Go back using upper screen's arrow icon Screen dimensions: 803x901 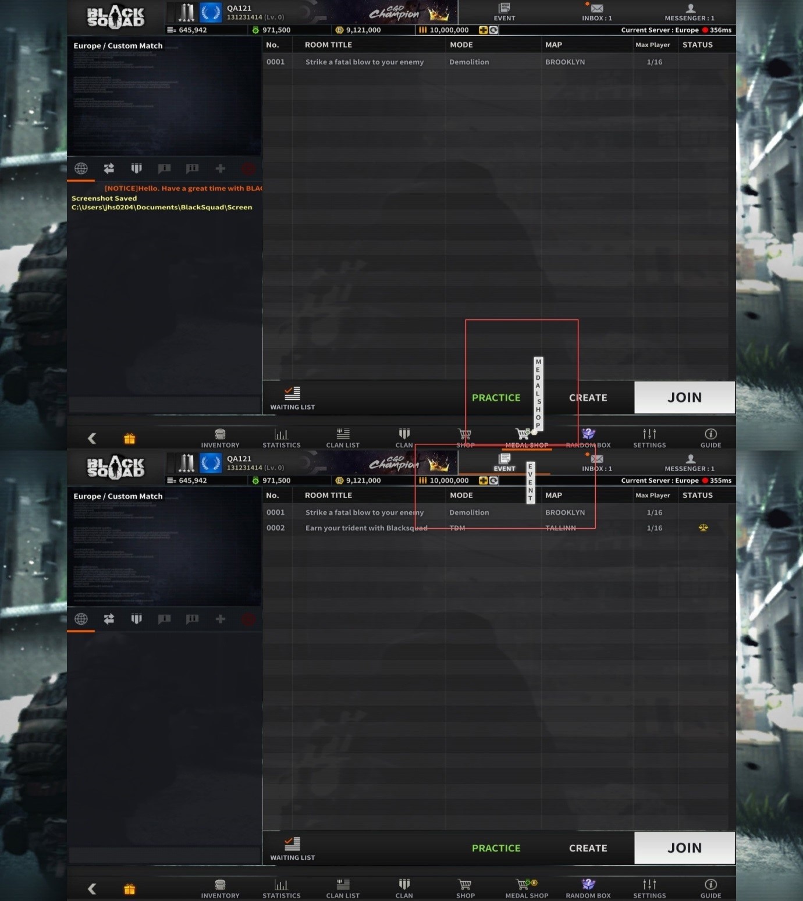click(92, 438)
